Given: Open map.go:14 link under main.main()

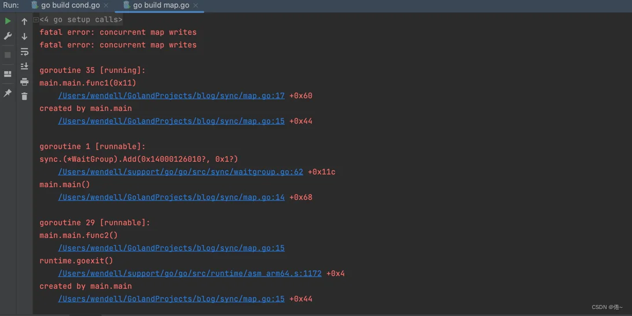Looking at the screenshot, I should 171,198.
